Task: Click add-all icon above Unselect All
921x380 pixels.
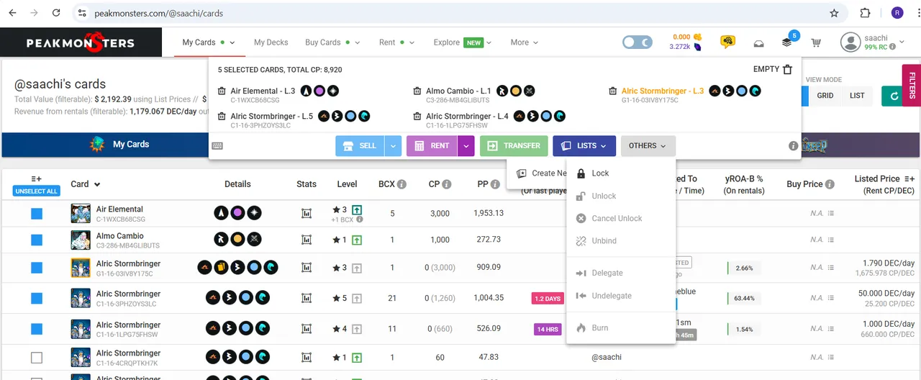Action: pos(36,178)
